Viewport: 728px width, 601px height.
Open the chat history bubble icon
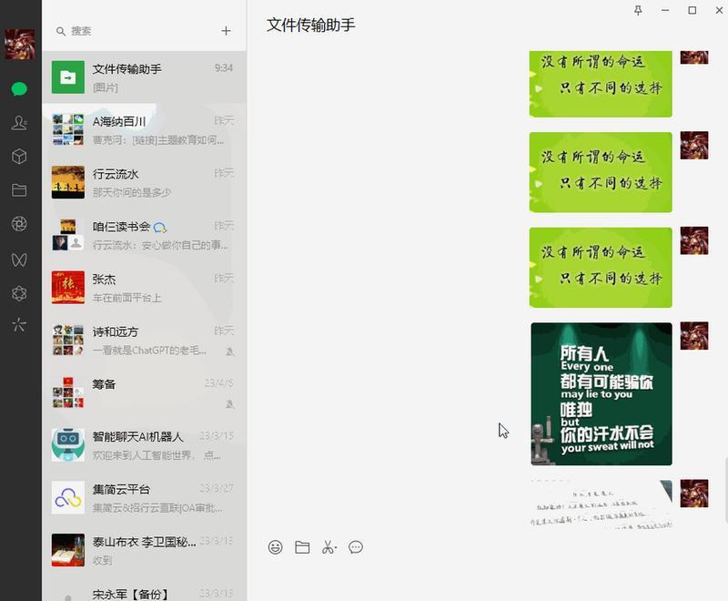coord(356,547)
